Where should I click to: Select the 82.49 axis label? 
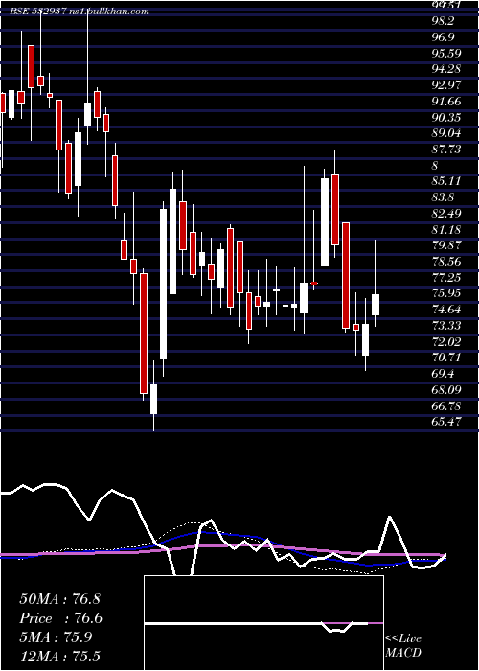447,213
